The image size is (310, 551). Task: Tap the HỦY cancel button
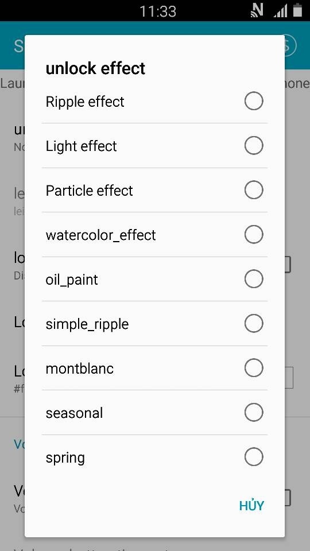[251, 505]
